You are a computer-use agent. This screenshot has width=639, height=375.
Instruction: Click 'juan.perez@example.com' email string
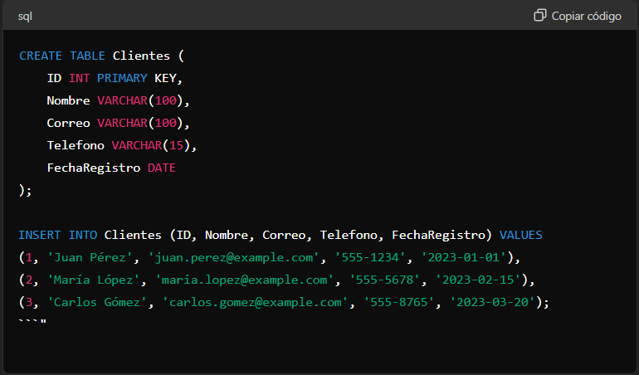click(x=233, y=257)
